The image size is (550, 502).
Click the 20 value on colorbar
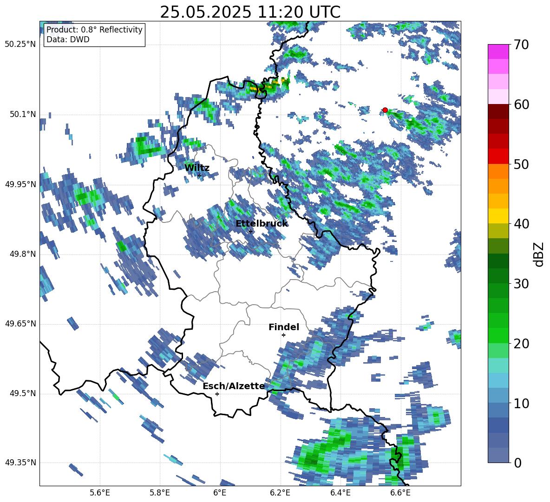(521, 344)
